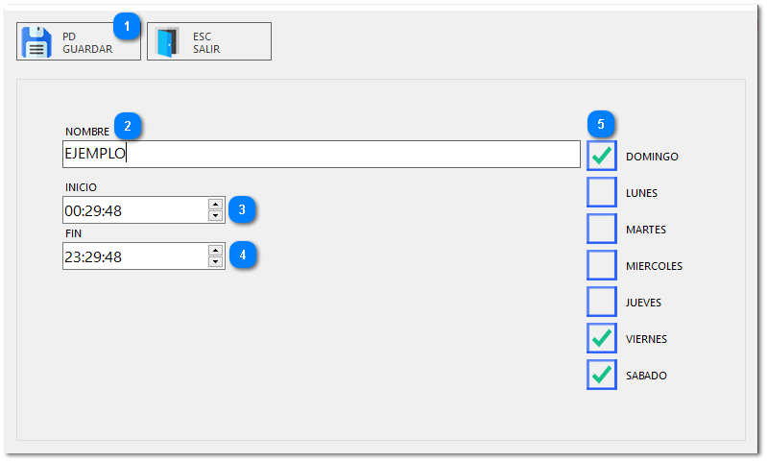Enable the LUNES checkbox
This screenshot has height=462, width=767.
pyautogui.click(x=602, y=192)
